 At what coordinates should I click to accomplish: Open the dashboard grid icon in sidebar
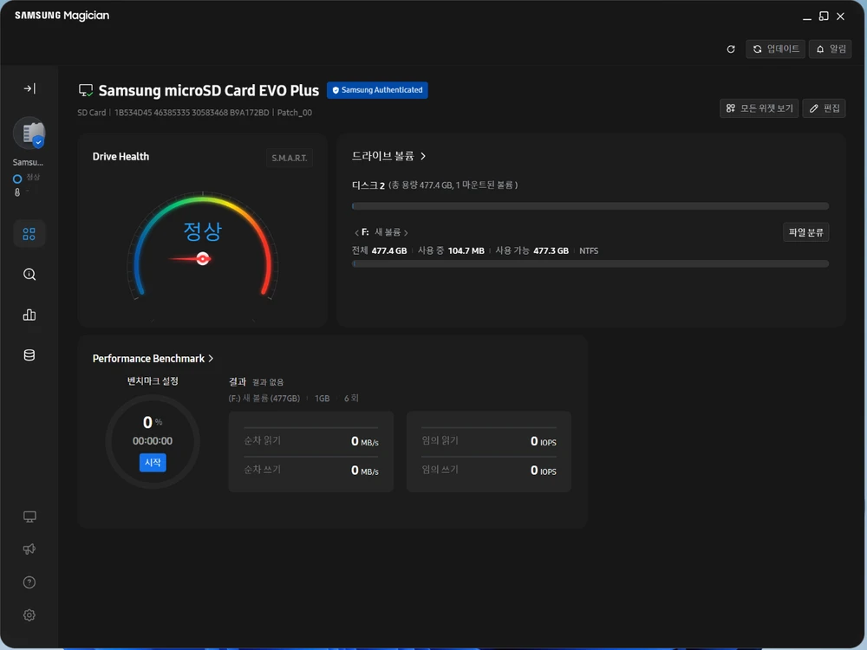tap(29, 234)
